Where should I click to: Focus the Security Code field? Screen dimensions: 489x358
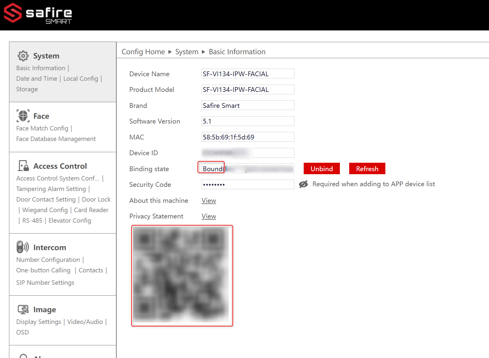click(248, 184)
